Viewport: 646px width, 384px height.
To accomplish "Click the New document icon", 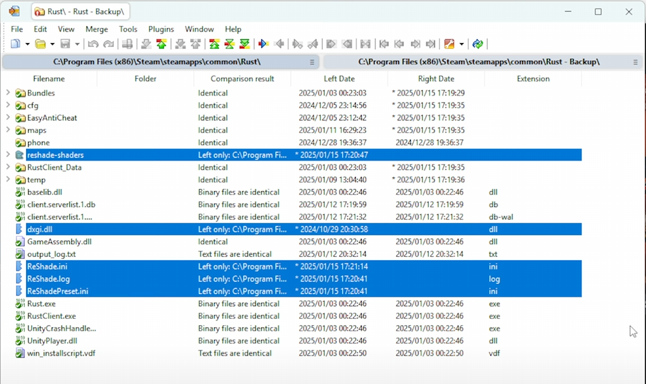I will click(15, 44).
